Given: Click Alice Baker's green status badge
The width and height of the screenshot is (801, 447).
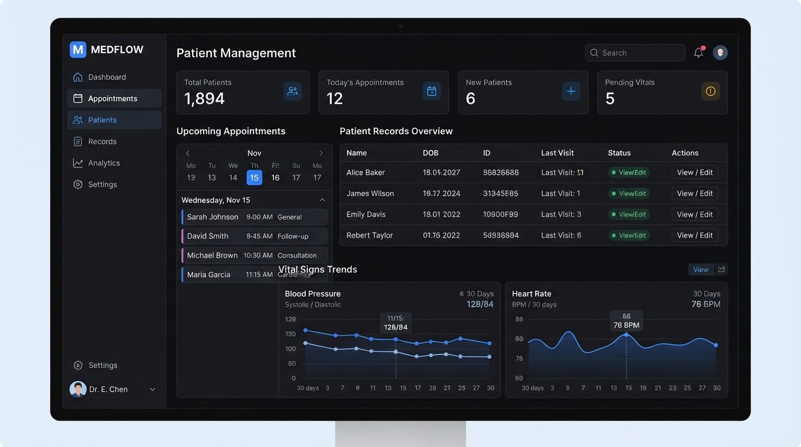Looking at the screenshot, I should (x=629, y=172).
